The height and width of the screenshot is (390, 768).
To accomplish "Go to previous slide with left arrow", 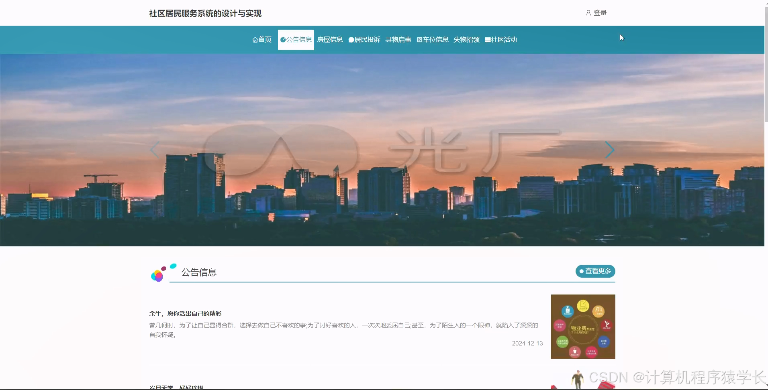I will click(x=155, y=150).
